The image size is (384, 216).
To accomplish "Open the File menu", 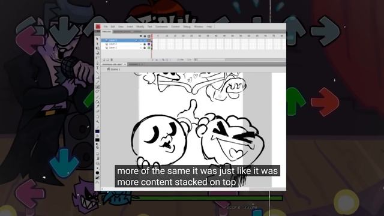I will pyautogui.click(x=106, y=26).
